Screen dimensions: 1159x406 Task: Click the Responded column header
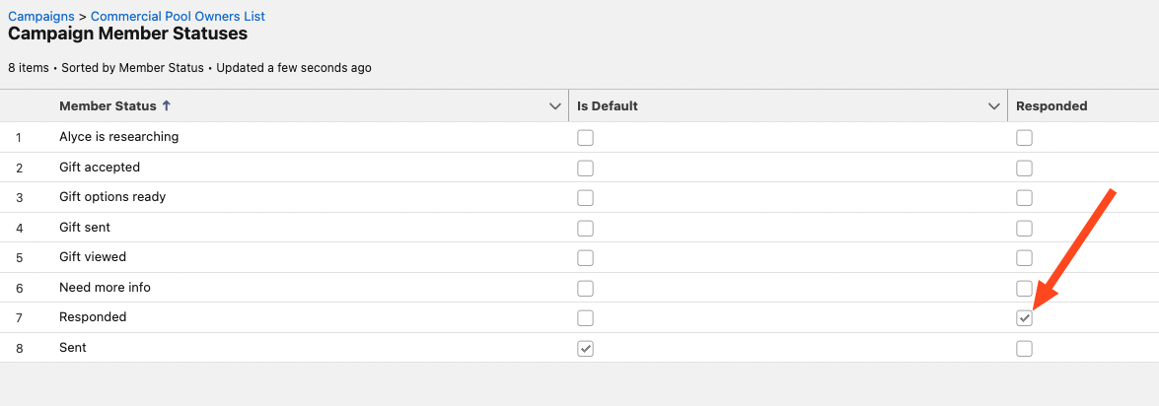[1051, 105]
